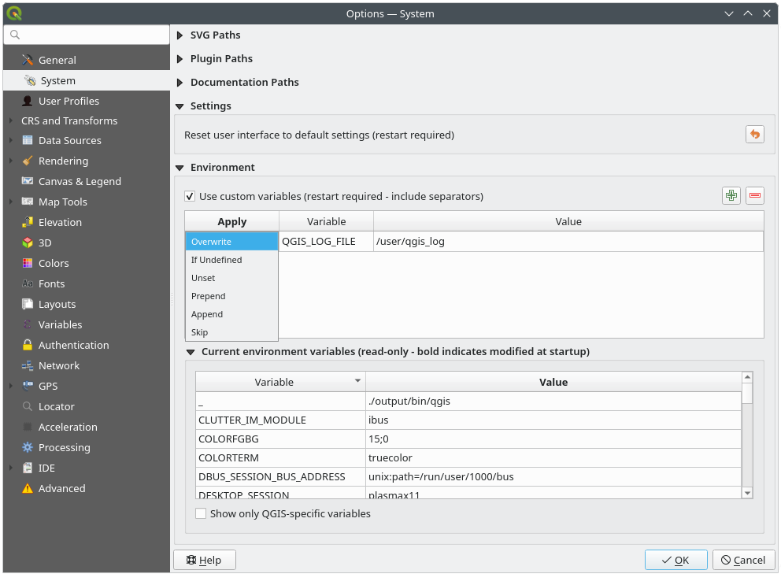Screen dimensions: 781x585
Task: Enable Show only QGIS-specific variables
Action: [201, 513]
